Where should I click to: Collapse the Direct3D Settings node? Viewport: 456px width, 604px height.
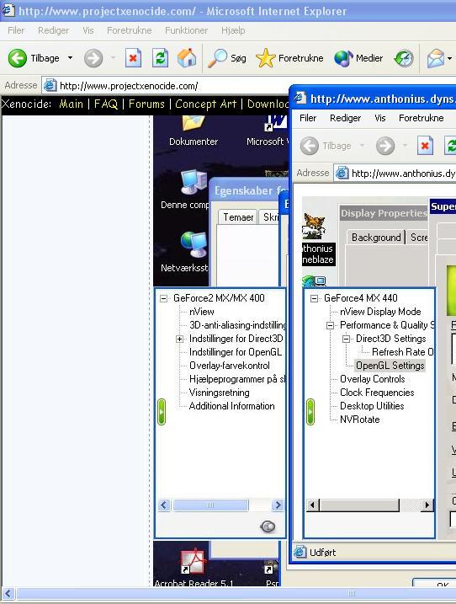(346, 339)
